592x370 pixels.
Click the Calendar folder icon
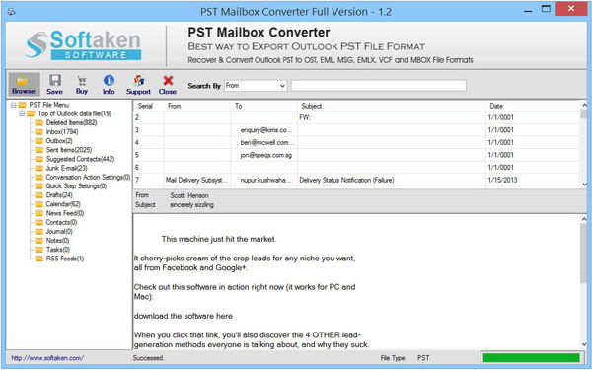(x=39, y=204)
